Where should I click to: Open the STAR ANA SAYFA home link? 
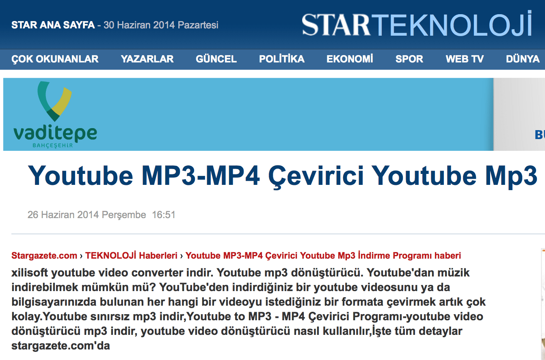[53, 25]
